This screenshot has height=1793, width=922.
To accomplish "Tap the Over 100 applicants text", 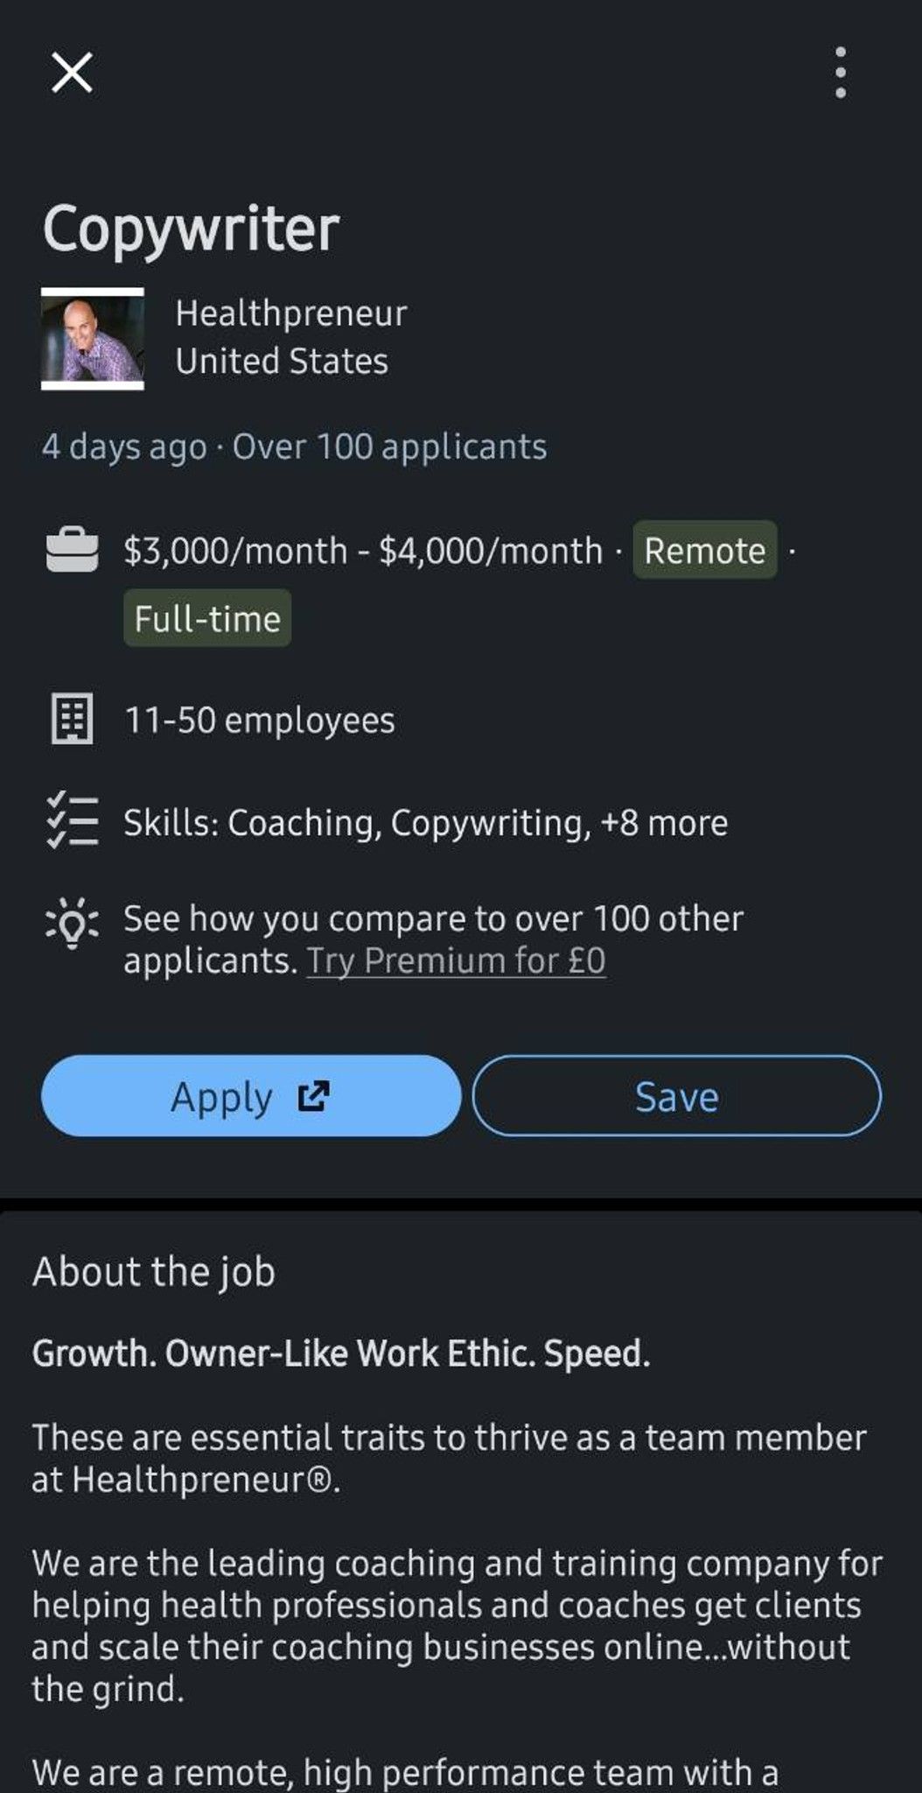I will (x=389, y=447).
